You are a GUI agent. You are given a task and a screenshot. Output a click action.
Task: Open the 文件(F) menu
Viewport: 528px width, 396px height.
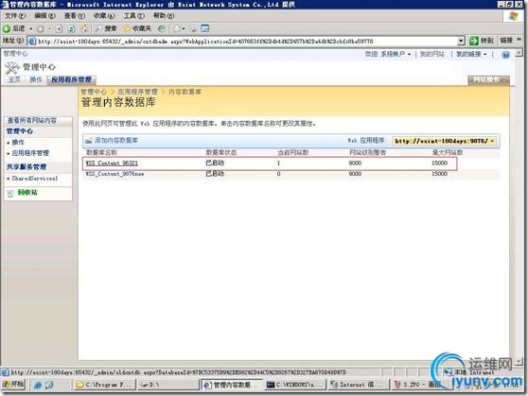click(15, 16)
